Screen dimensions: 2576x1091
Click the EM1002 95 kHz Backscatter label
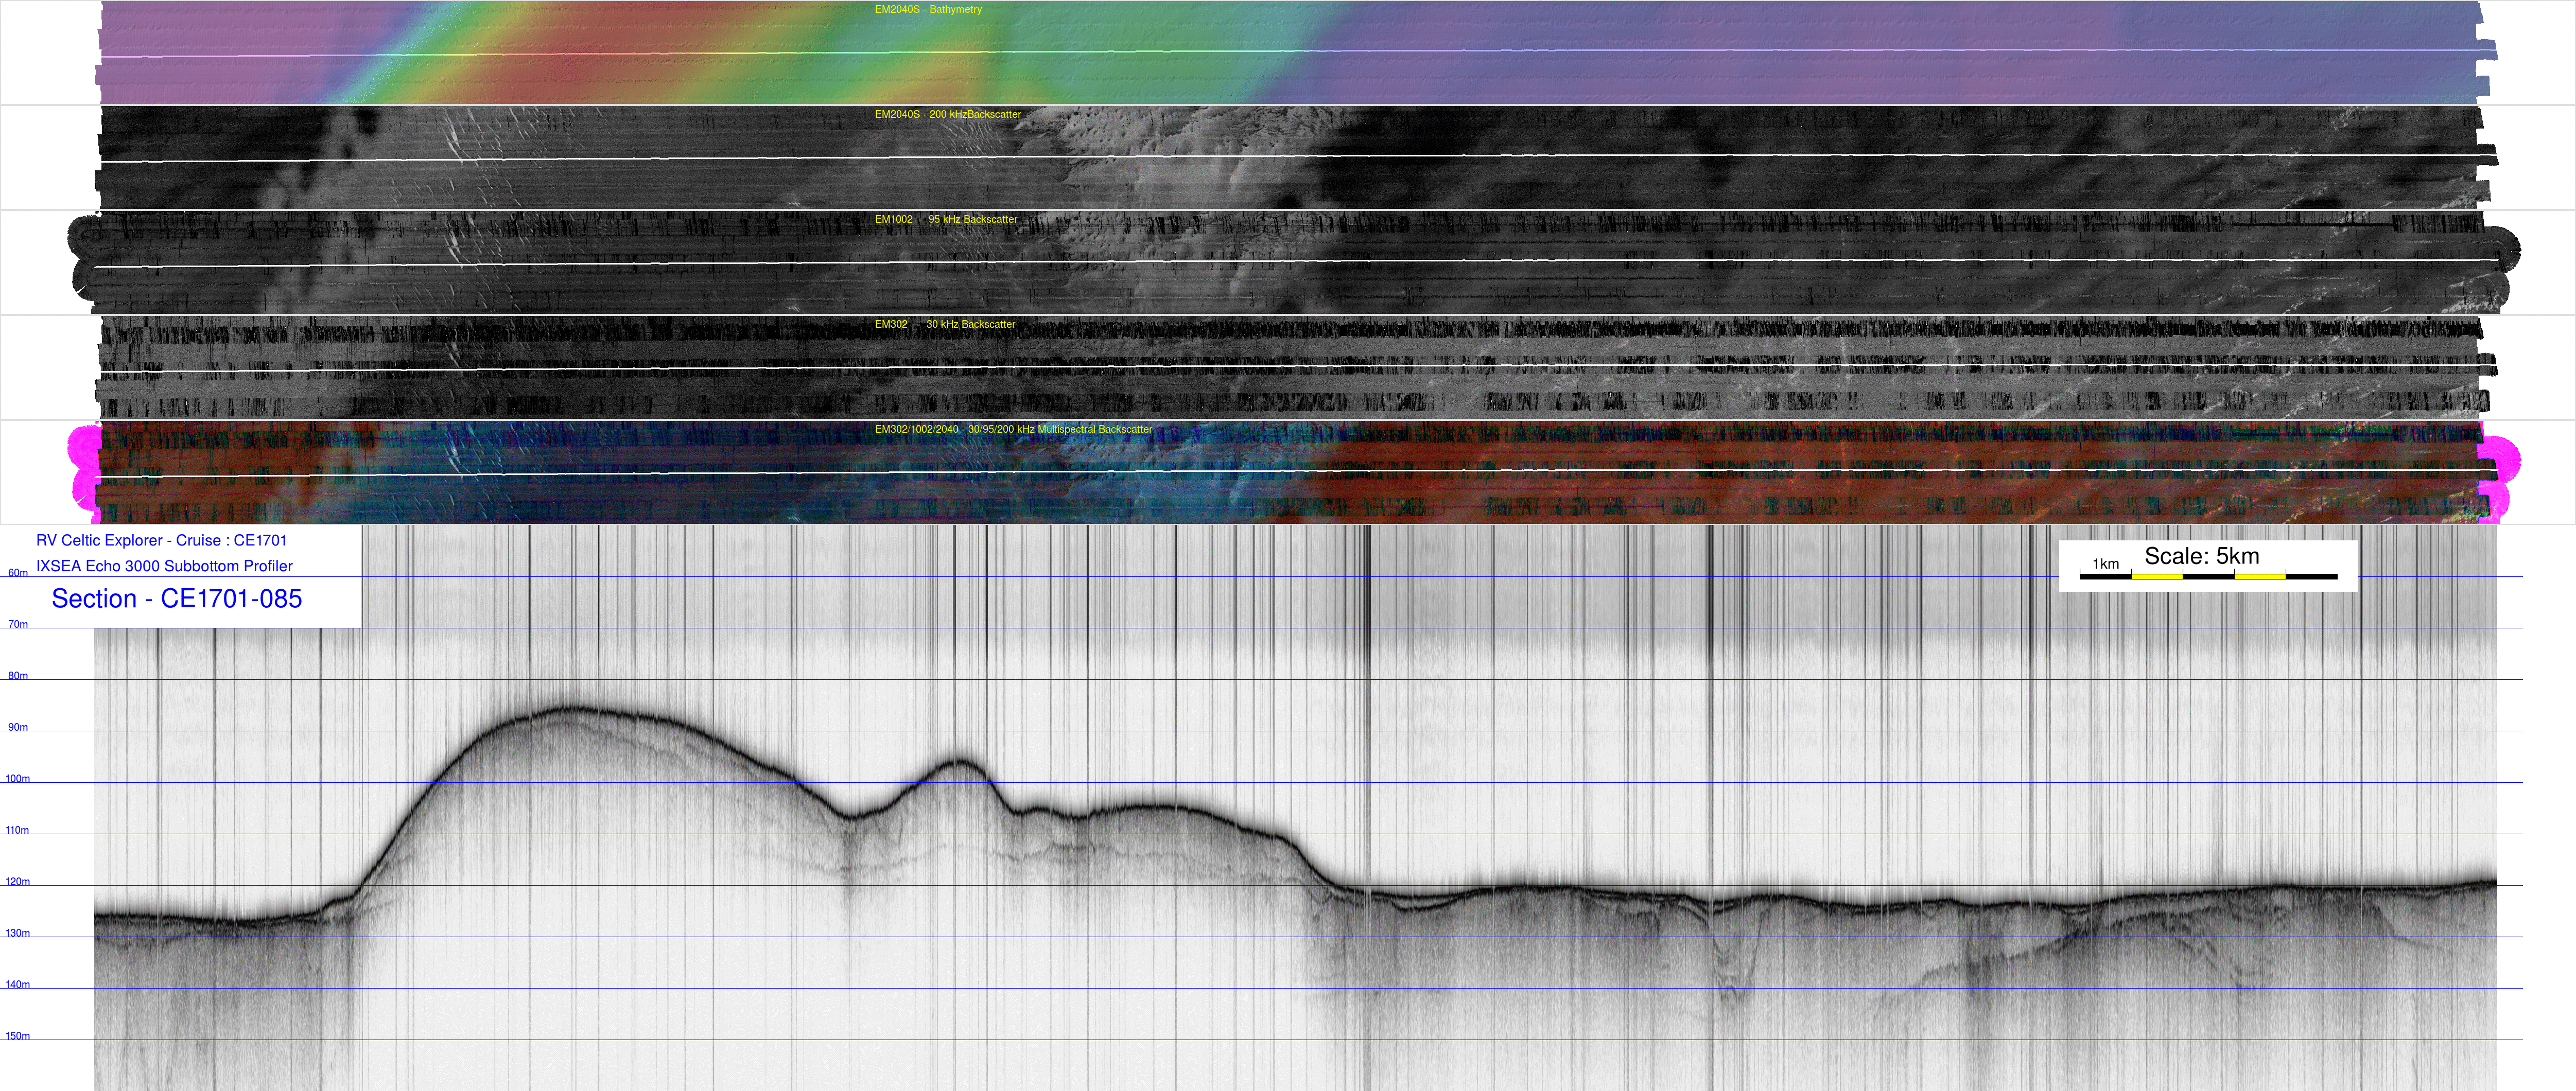[x=945, y=219]
